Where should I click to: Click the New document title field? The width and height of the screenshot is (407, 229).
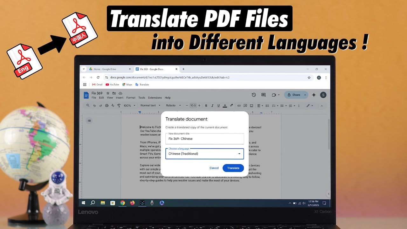204,139
